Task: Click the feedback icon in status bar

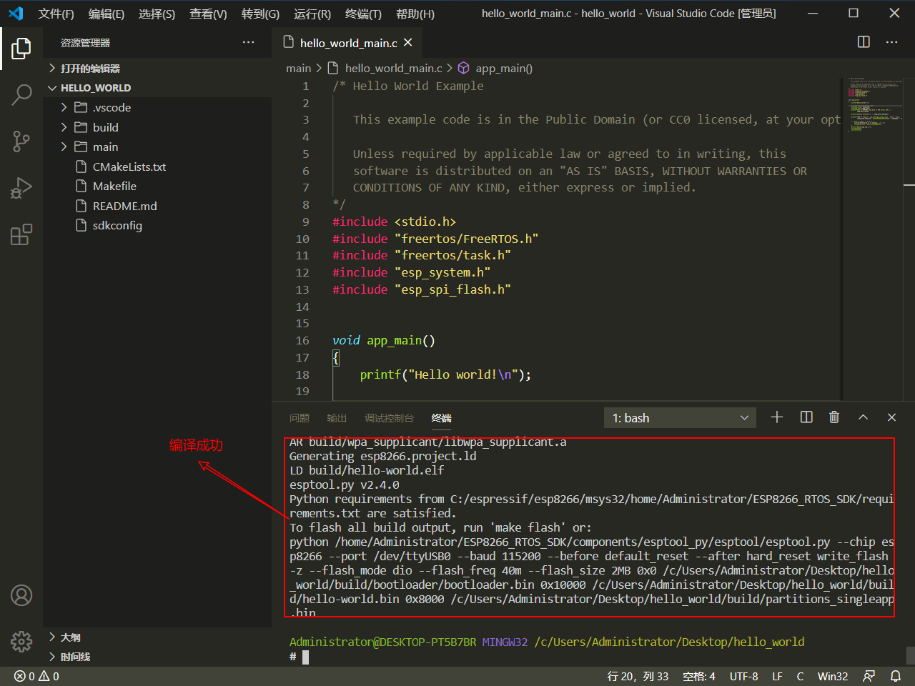Action: (869, 676)
